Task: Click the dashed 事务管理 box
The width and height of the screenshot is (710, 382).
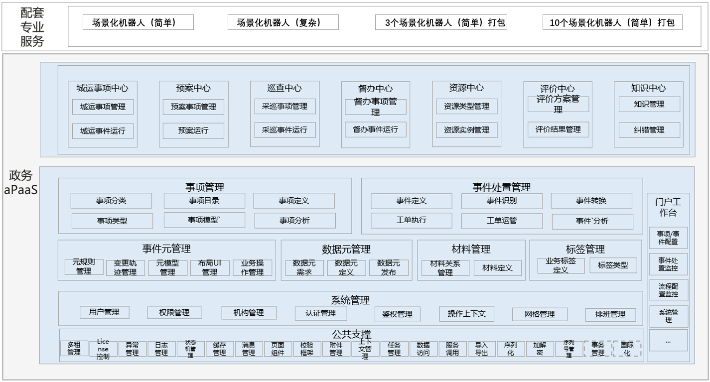Action: click(598, 349)
